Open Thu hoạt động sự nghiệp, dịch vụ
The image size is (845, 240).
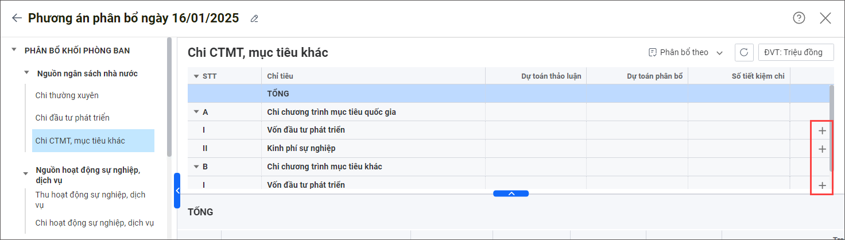(x=90, y=200)
